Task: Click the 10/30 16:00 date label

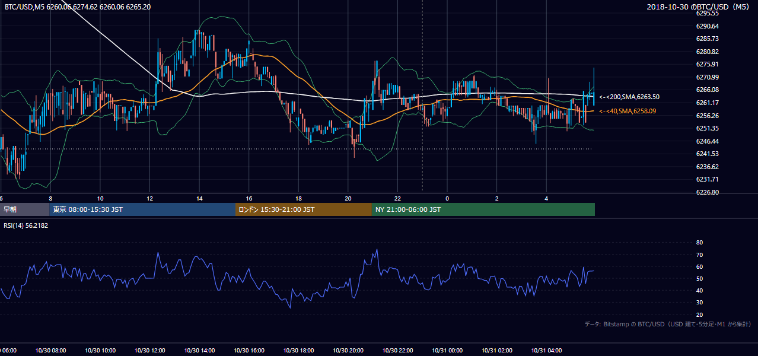Action: click(x=249, y=351)
